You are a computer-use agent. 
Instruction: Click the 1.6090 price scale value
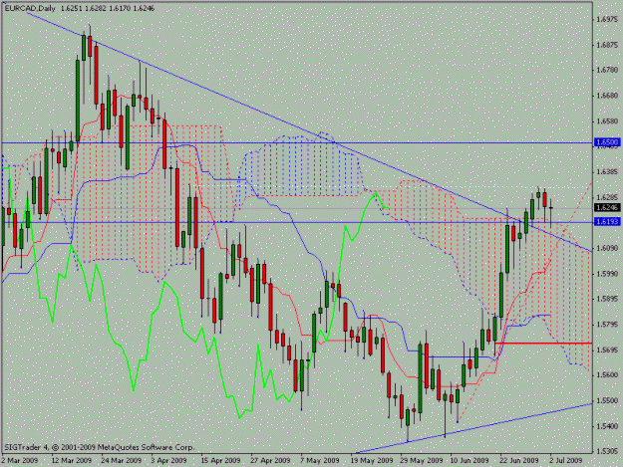point(608,248)
